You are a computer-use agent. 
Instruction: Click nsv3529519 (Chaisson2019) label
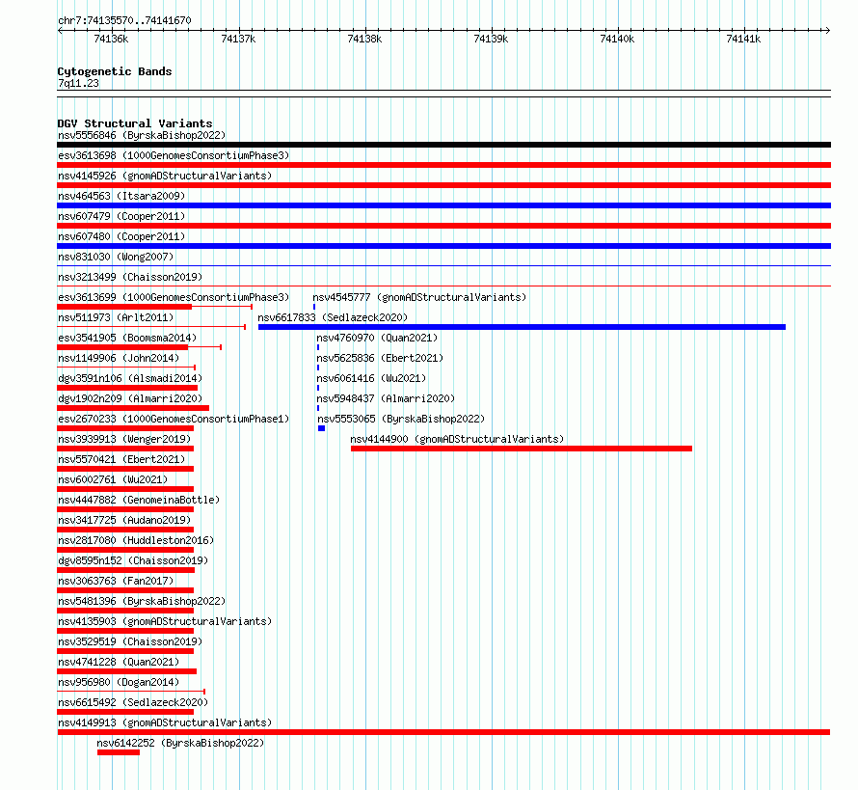pyautogui.click(x=130, y=641)
